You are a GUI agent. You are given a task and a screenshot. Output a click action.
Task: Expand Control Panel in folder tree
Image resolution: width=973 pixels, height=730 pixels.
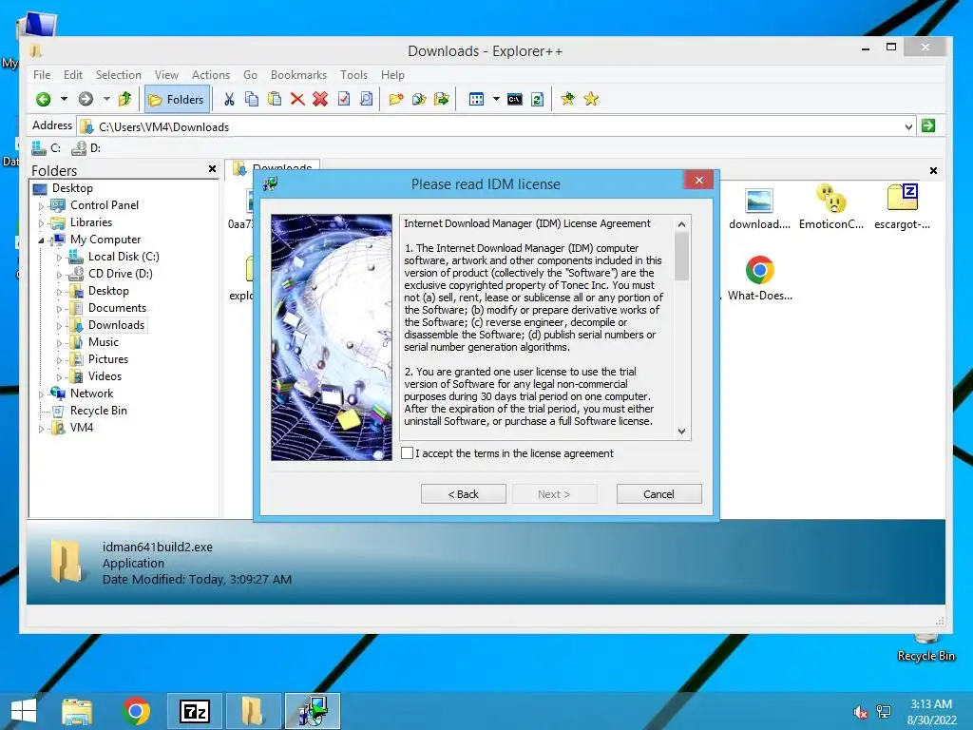click(42, 205)
